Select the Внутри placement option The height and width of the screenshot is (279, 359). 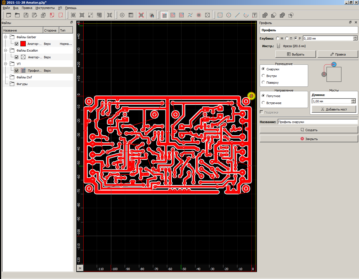click(x=263, y=76)
